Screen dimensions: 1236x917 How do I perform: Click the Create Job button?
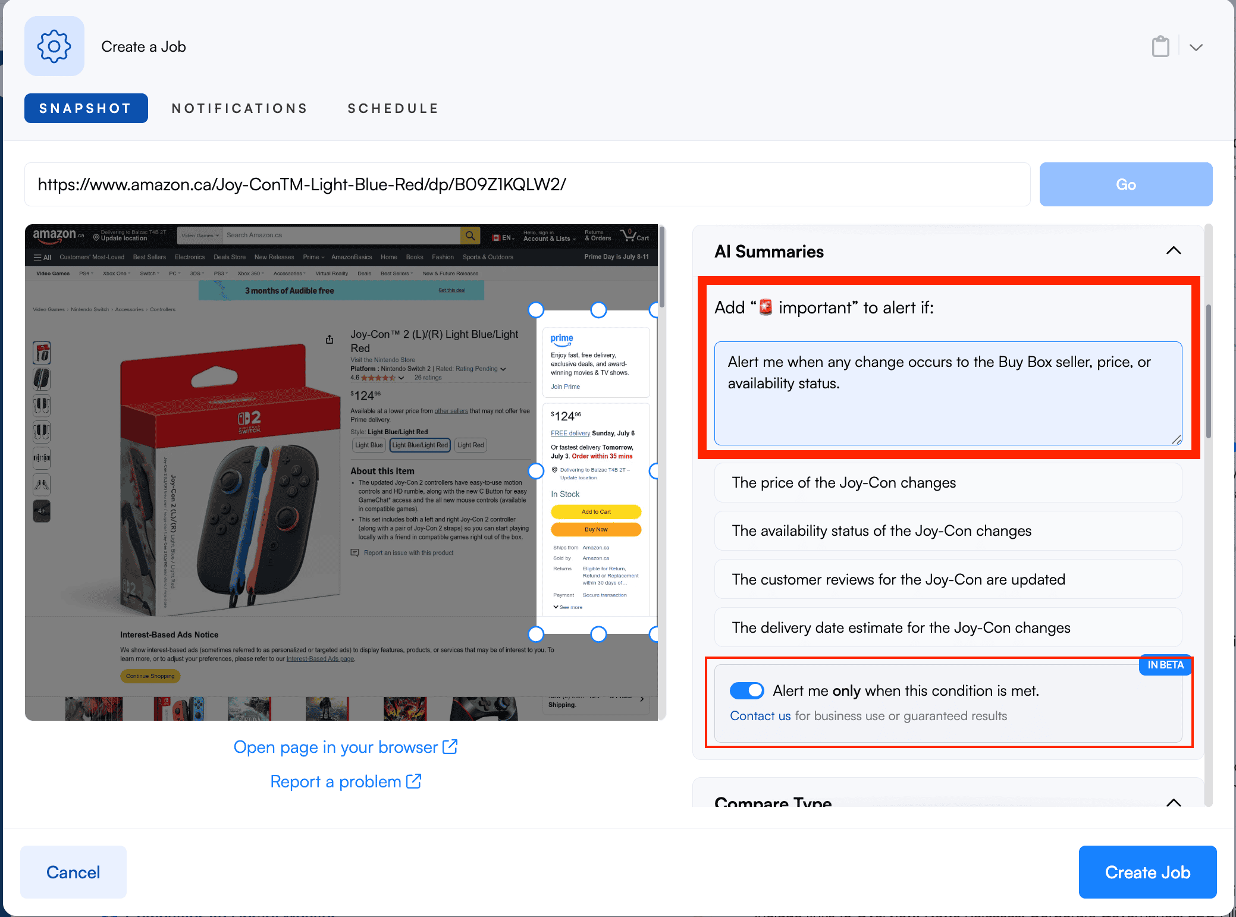pyautogui.click(x=1147, y=872)
